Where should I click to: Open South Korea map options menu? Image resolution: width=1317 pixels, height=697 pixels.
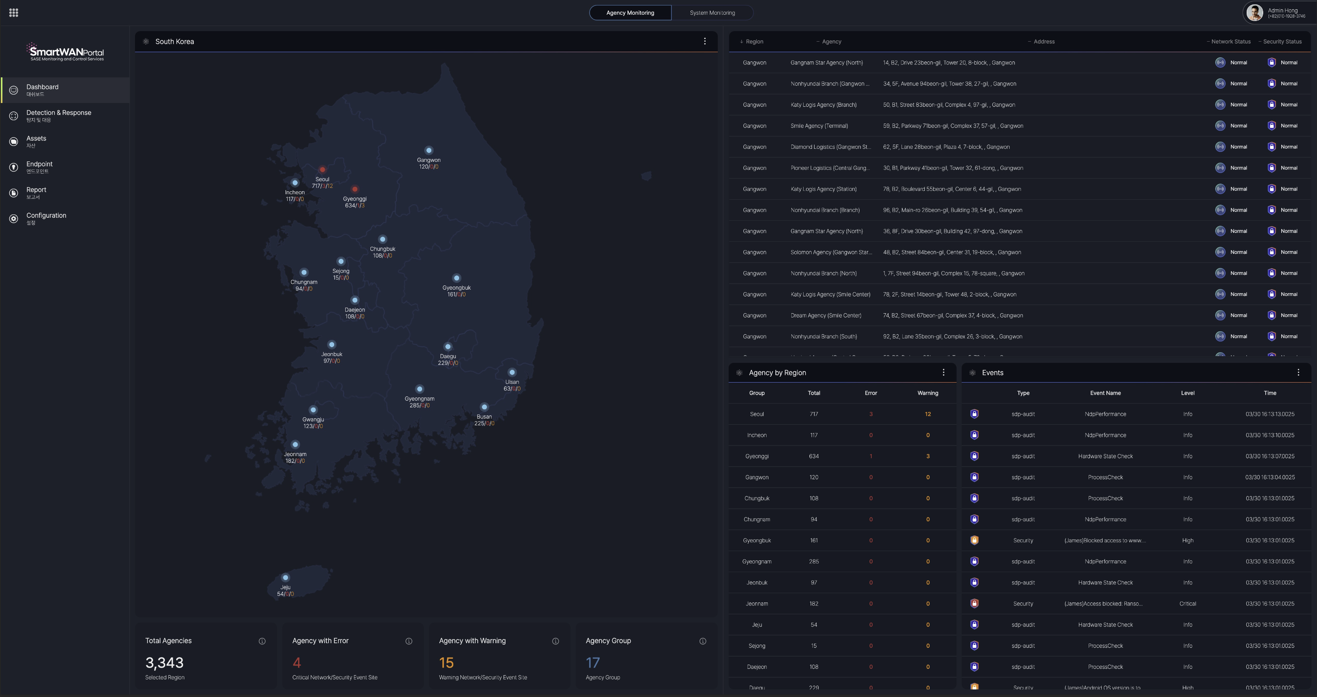(705, 41)
